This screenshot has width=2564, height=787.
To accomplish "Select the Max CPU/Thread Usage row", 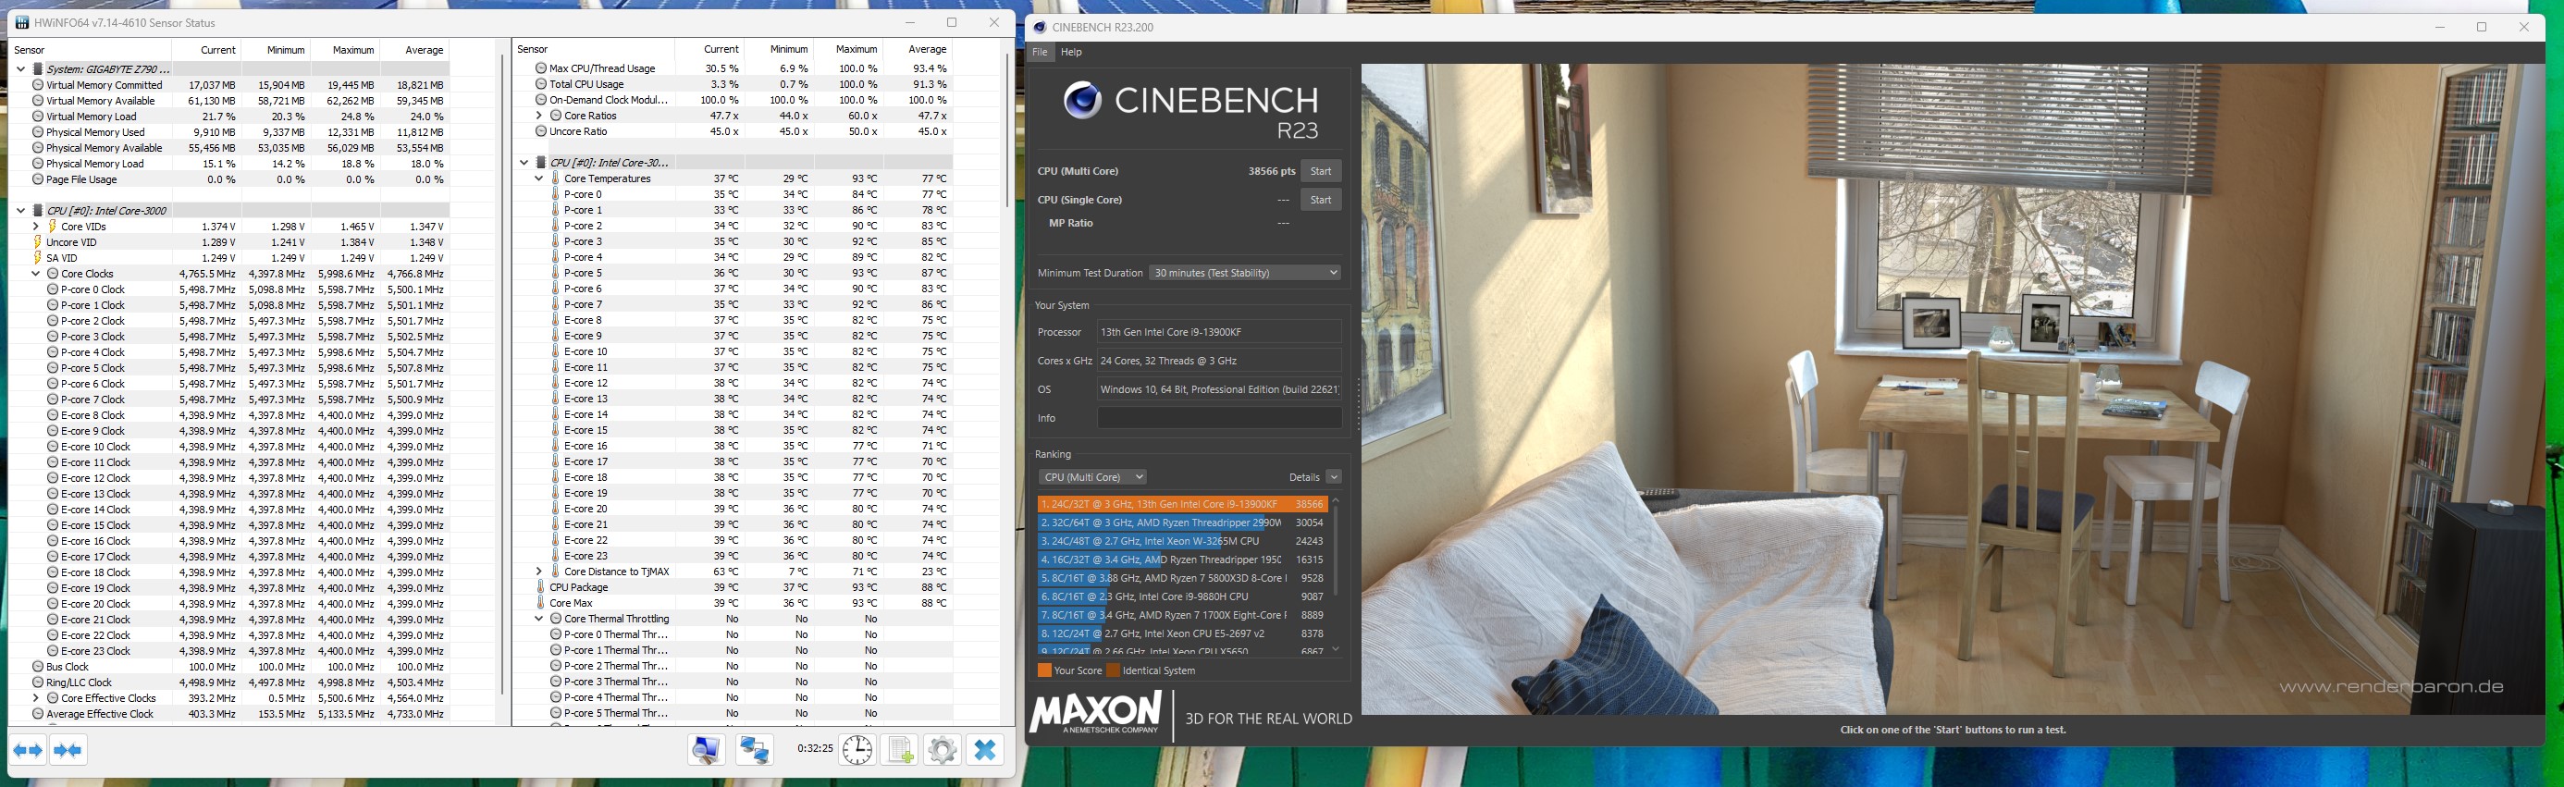I will pos(733,68).
